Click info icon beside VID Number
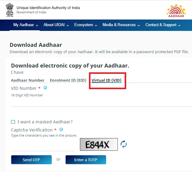192x172 pixels. pyautogui.click(x=45, y=88)
